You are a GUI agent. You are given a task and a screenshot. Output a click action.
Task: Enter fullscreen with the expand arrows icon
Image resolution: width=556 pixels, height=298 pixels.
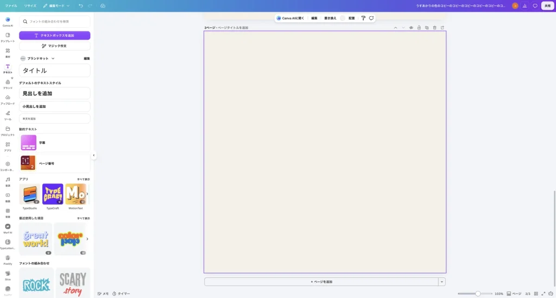click(543, 294)
